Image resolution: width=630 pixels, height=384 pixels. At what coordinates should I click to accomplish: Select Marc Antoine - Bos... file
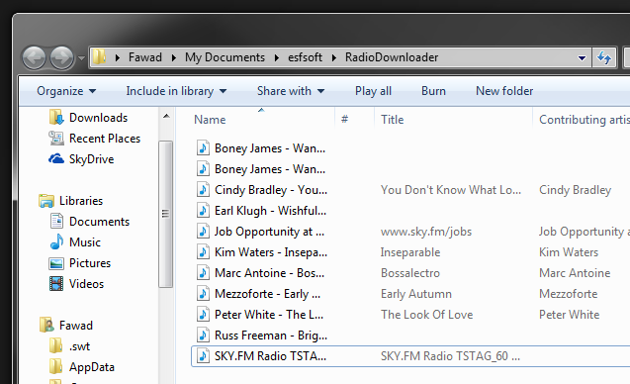[x=269, y=273]
